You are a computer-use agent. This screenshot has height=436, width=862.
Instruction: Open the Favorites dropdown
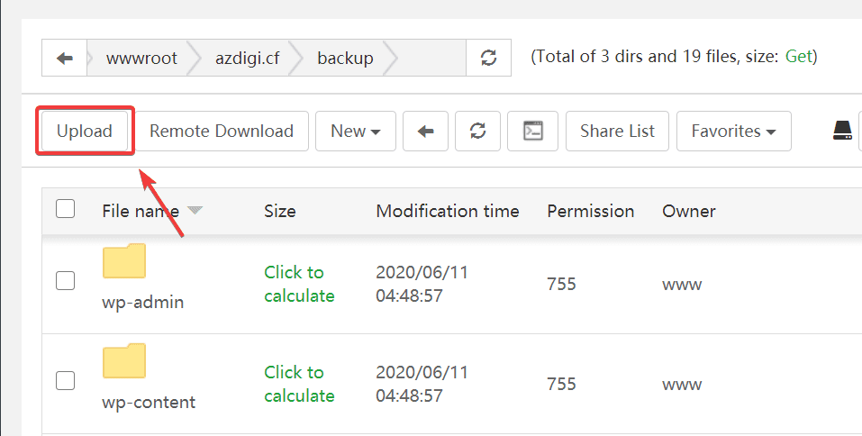pyautogui.click(x=733, y=132)
